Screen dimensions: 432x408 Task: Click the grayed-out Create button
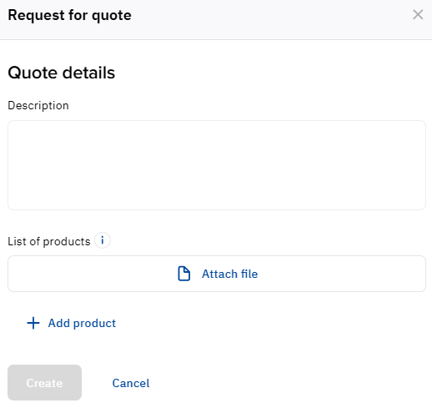44,383
